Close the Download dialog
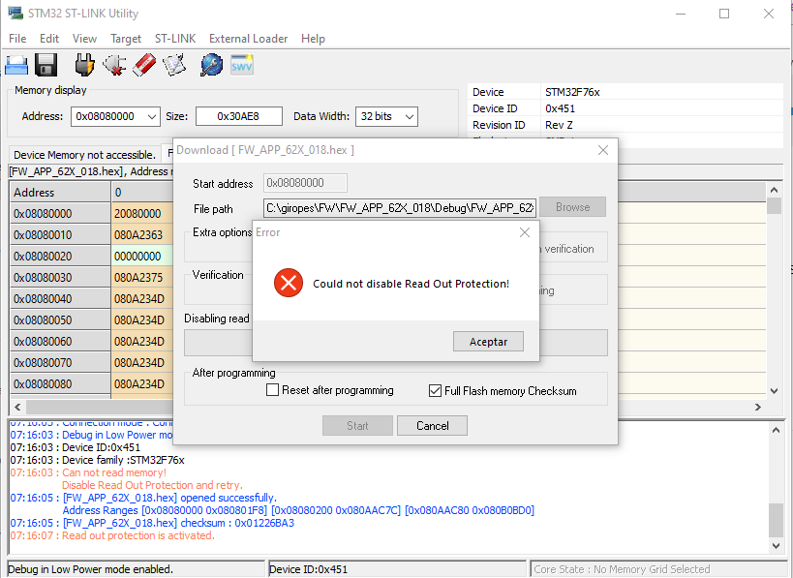 click(603, 150)
